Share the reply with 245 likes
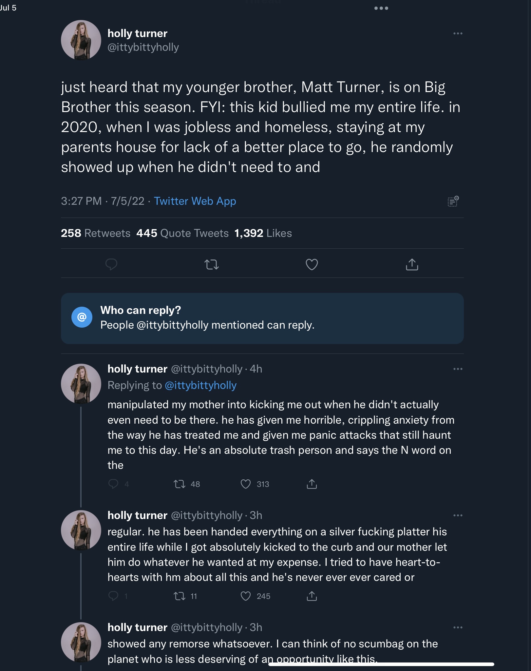The image size is (531, 671). coord(312,596)
